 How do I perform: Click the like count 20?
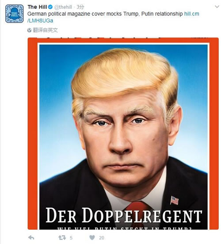click(102, 238)
